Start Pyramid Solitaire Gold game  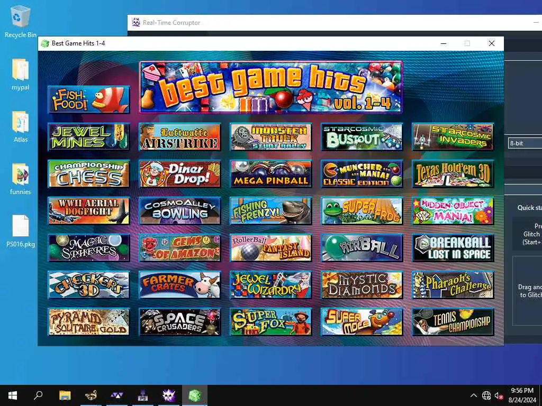(x=89, y=322)
